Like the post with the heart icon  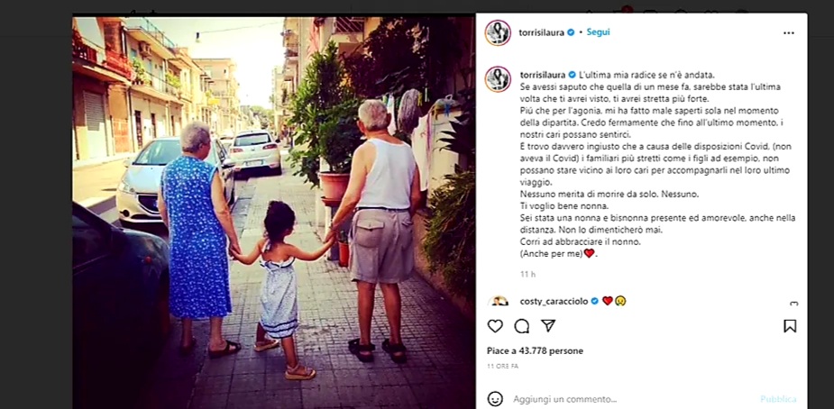(495, 326)
